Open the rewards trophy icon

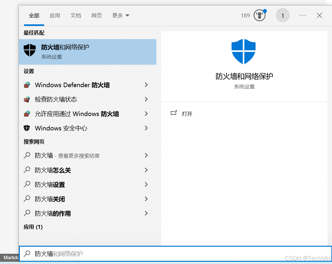260,15
